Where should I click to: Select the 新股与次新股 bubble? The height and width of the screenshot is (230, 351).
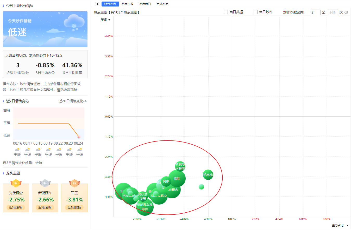pos(180,166)
